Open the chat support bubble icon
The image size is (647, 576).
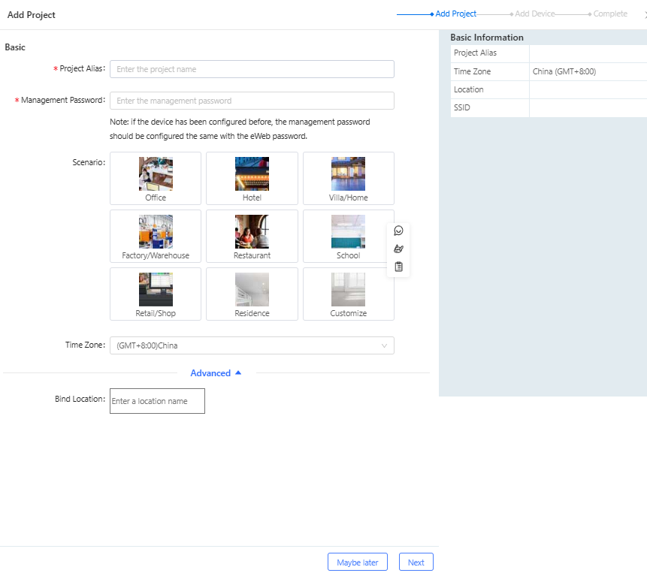(398, 231)
